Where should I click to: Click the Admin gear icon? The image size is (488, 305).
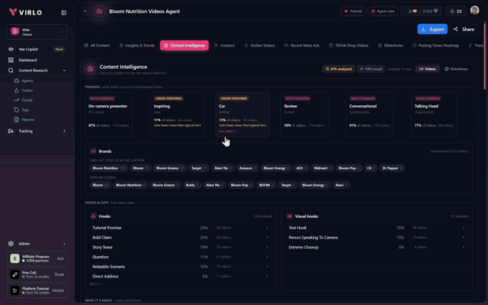tap(11, 244)
